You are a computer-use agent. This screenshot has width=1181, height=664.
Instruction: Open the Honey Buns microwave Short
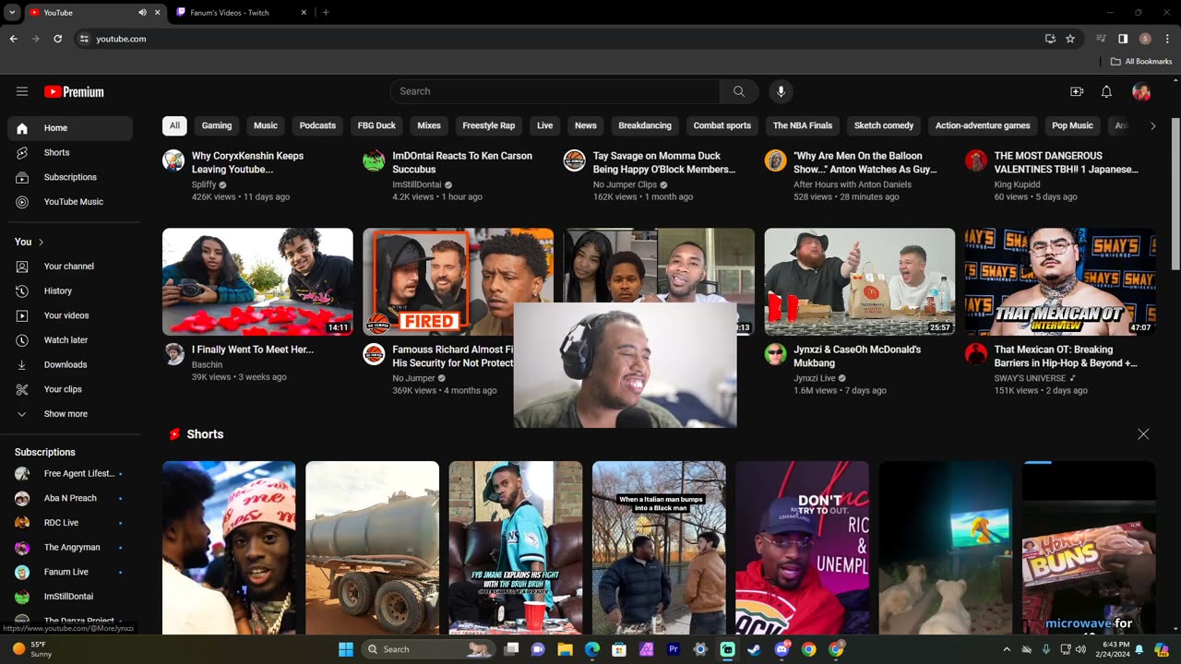1089,548
